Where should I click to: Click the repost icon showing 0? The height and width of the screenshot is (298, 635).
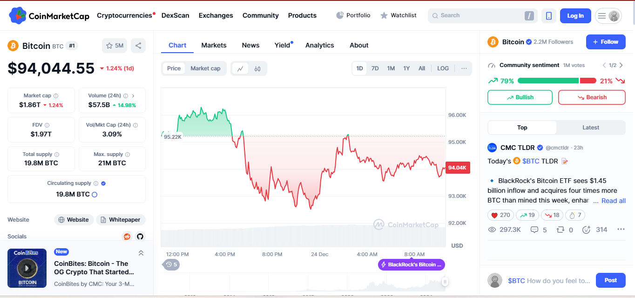561,230
